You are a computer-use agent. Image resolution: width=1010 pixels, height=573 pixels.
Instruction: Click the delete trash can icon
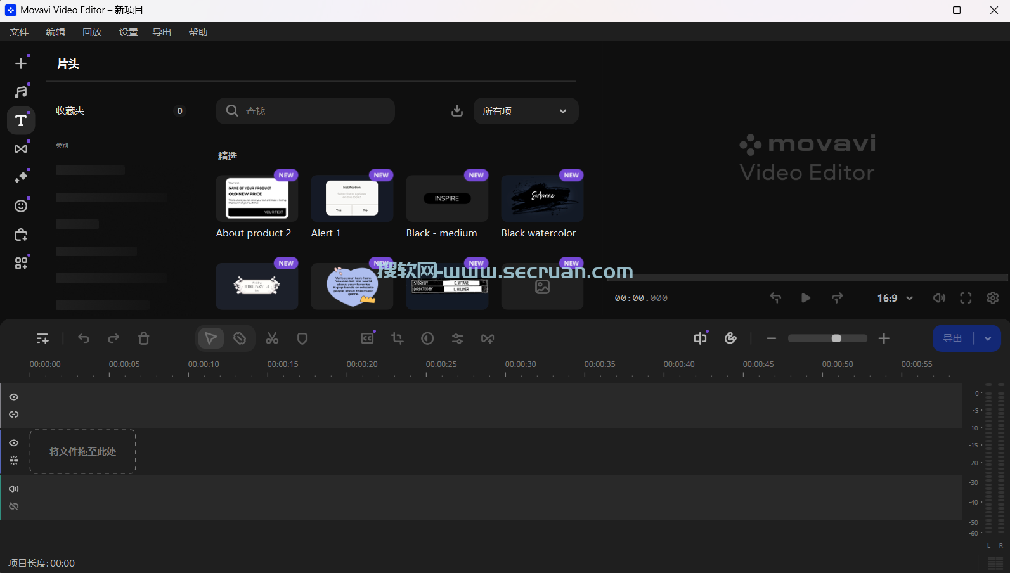click(144, 338)
